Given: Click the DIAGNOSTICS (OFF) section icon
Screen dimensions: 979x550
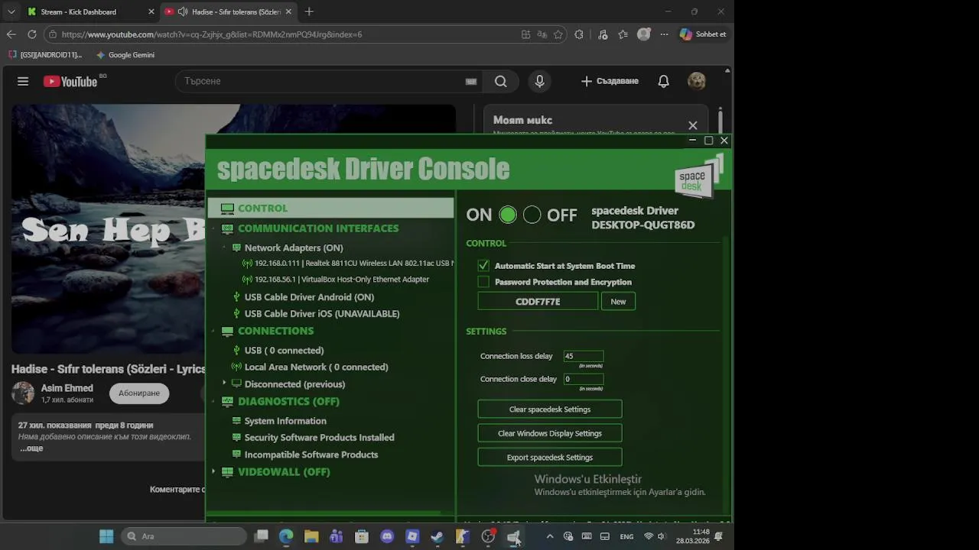Looking at the screenshot, I should (227, 401).
